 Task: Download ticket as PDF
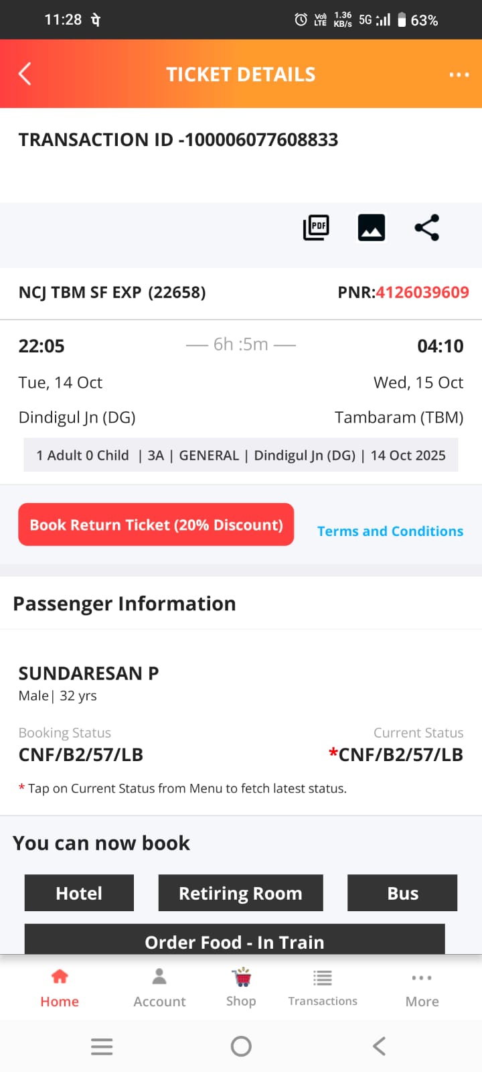click(316, 228)
